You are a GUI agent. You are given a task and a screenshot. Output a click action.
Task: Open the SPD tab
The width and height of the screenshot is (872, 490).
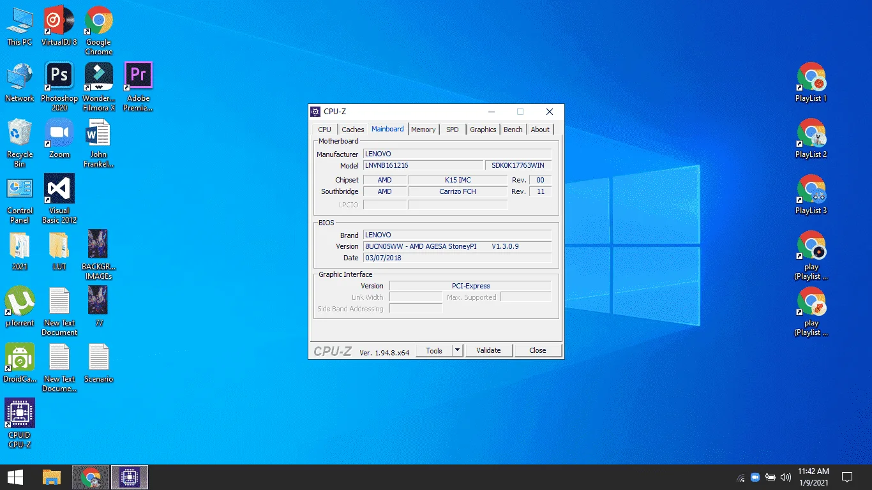(453, 130)
